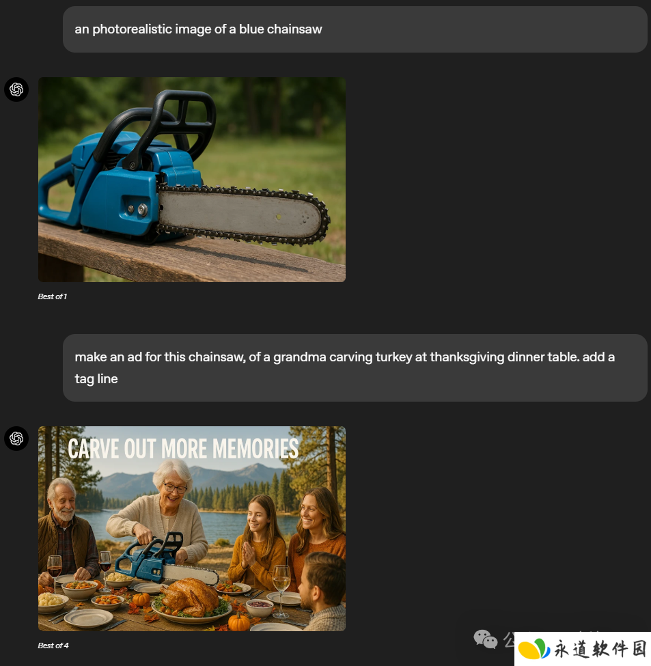Click the ChatGPT avatar beside the Thanksgiving ad image
Screen dimensions: 651x666
16,439
